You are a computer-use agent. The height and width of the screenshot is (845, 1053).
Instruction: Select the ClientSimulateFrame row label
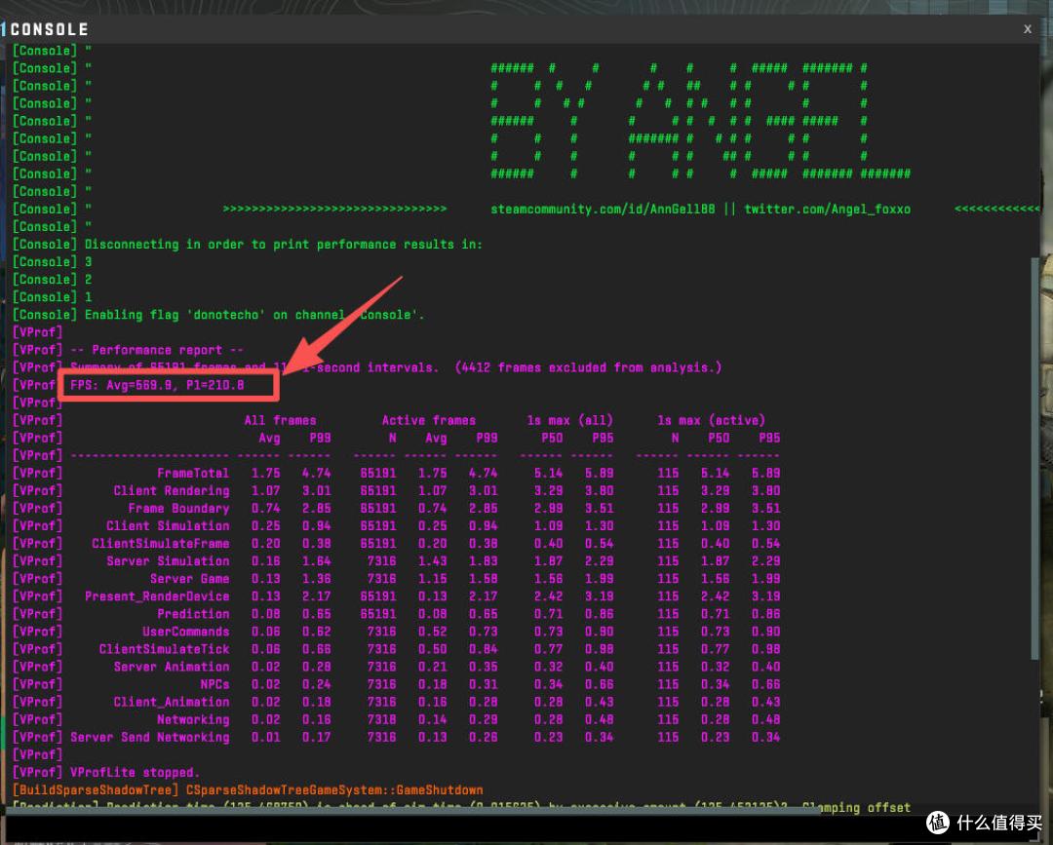pyautogui.click(x=161, y=543)
